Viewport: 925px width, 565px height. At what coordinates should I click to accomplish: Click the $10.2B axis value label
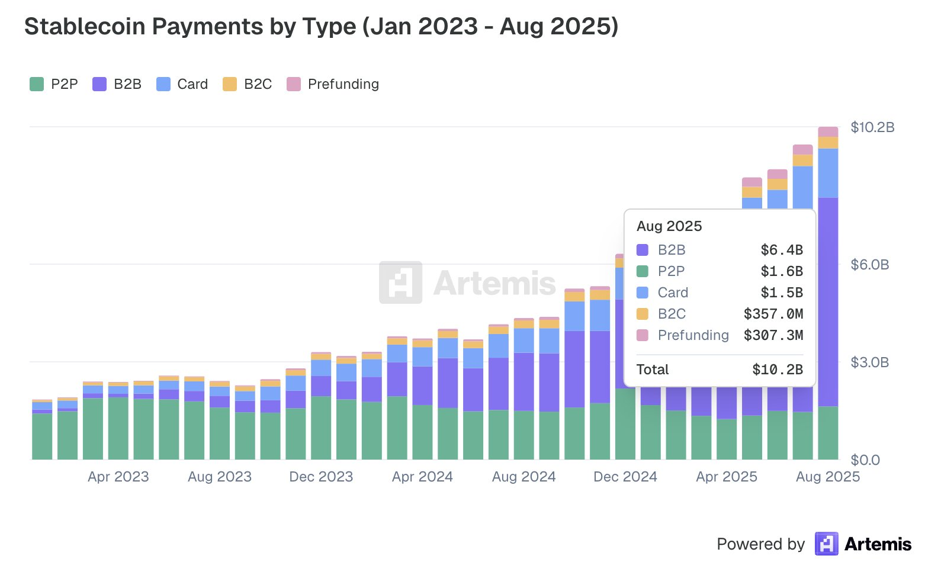[874, 126]
